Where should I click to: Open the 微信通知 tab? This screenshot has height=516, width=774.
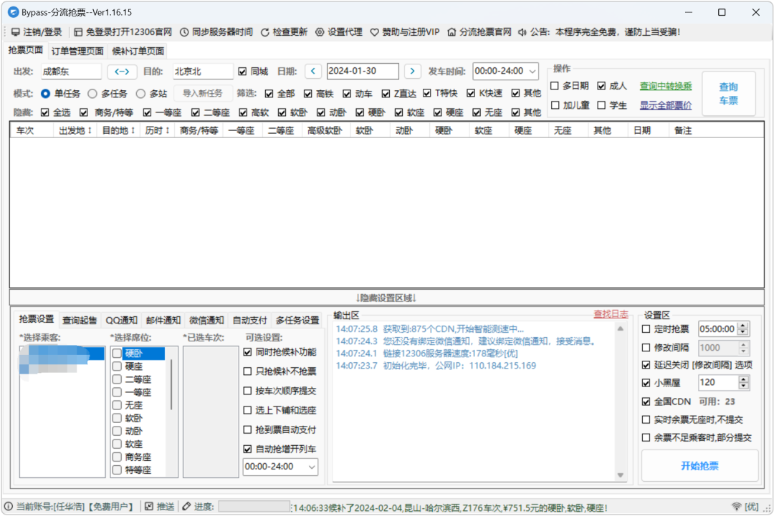pos(206,320)
